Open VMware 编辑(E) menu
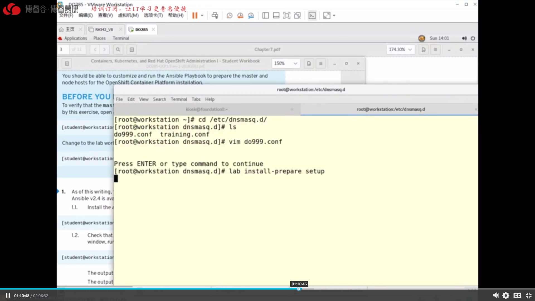This screenshot has width=535, height=301. point(86,15)
